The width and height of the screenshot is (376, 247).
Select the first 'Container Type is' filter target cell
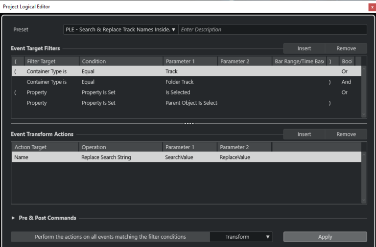pyautogui.click(x=47, y=71)
